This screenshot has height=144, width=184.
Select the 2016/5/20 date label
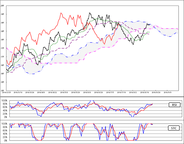[76, 92]
